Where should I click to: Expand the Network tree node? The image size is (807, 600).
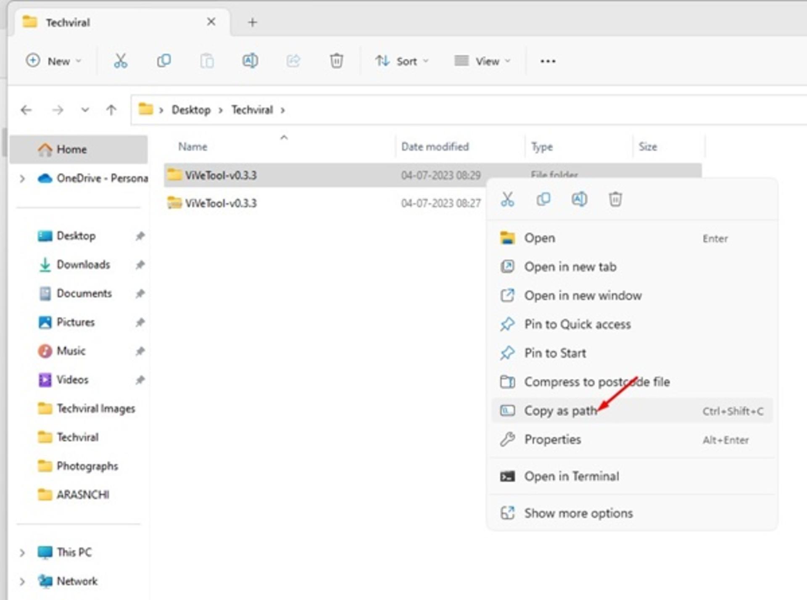pyautogui.click(x=22, y=581)
